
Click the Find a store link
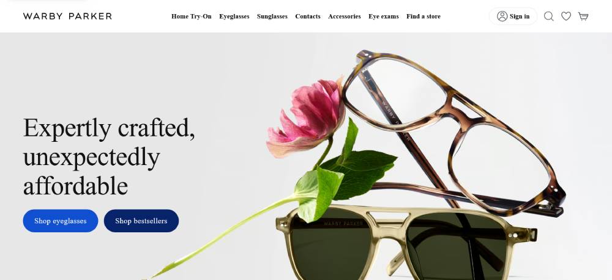(424, 17)
